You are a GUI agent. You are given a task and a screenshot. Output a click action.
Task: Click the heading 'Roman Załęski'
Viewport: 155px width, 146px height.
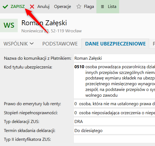point(44,23)
